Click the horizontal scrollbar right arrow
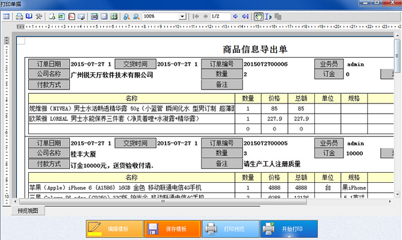Screen dimensions: 402x240 pos(390,202)
